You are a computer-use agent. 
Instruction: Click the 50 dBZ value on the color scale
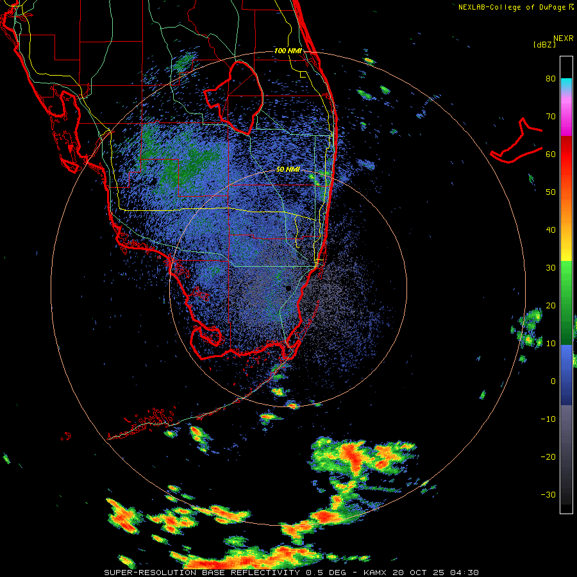click(x=551, y=192)
